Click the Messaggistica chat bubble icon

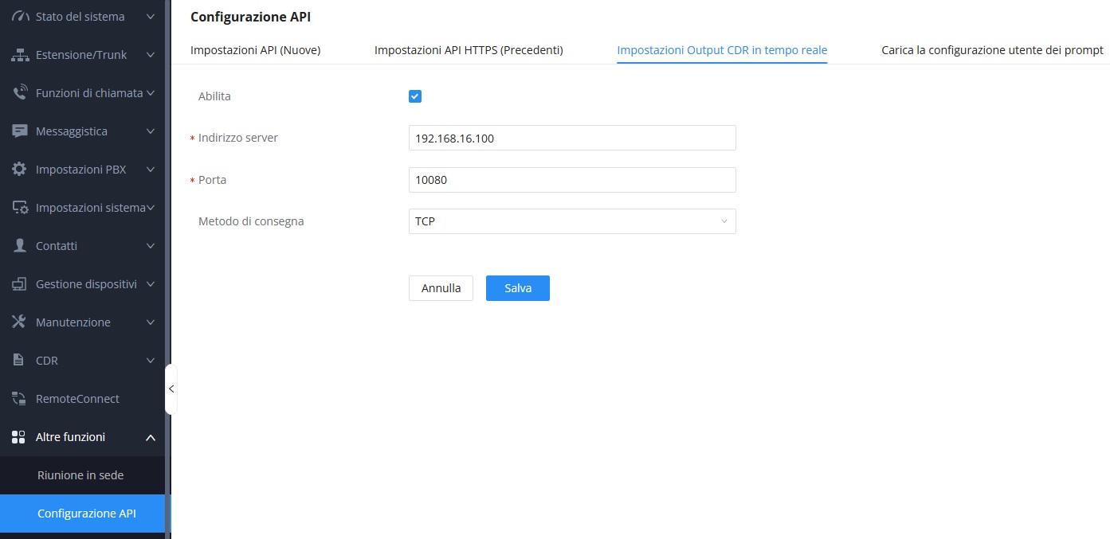tap(20, 131)
